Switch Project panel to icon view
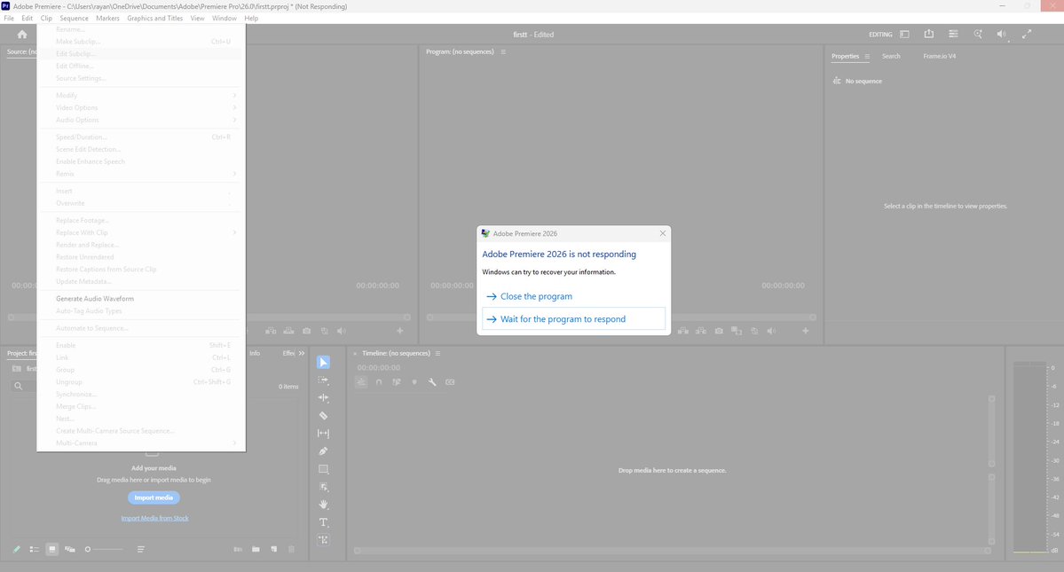Viewport: 1064px width, 572px height. pyautogui.click(x=51, y=549)
